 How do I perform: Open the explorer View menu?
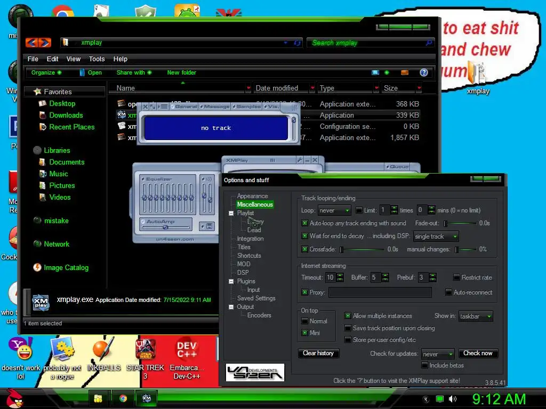pos(74,59)
